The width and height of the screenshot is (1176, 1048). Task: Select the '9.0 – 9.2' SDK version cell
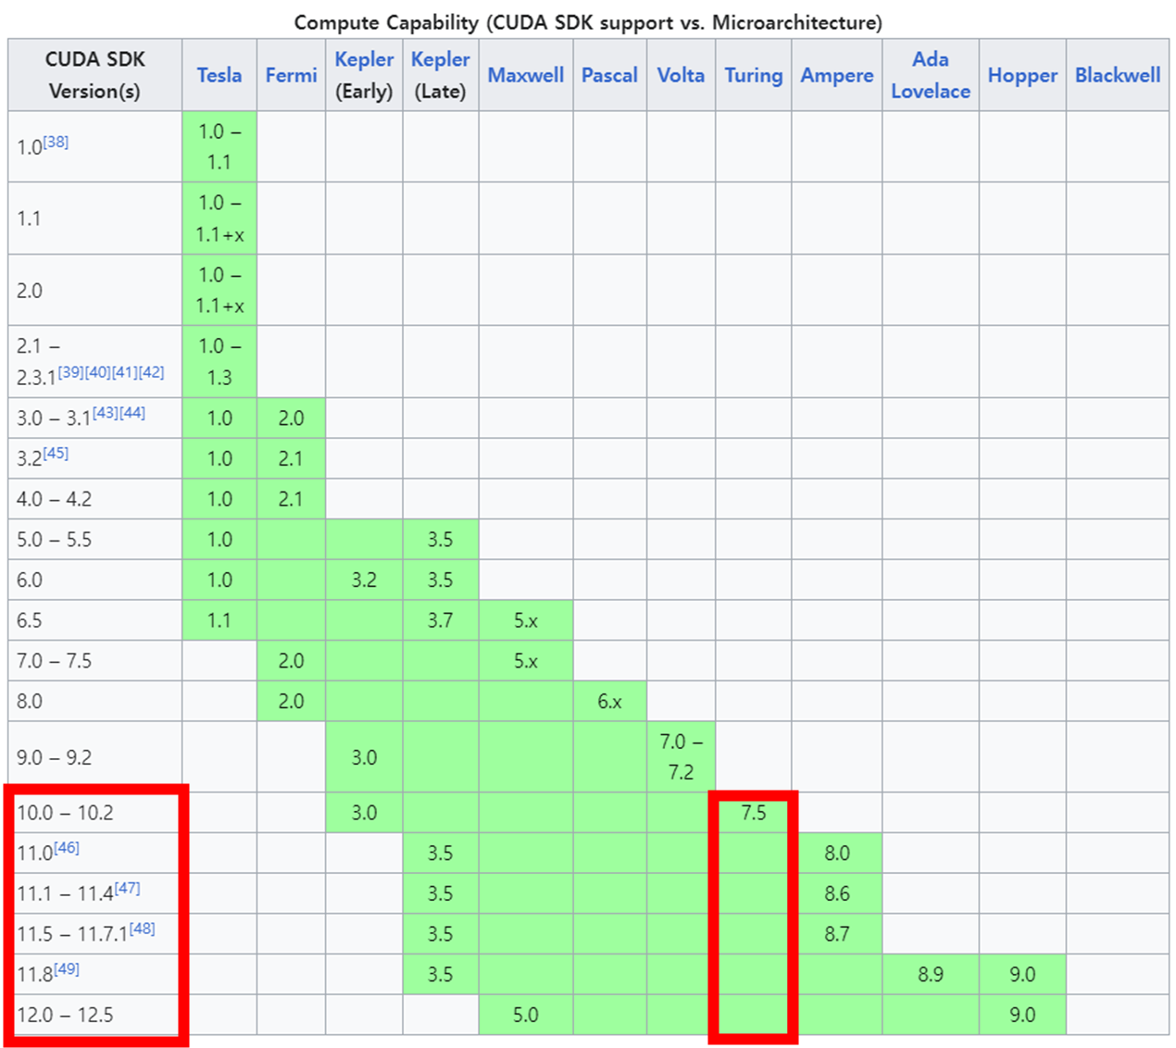[94, 757]
